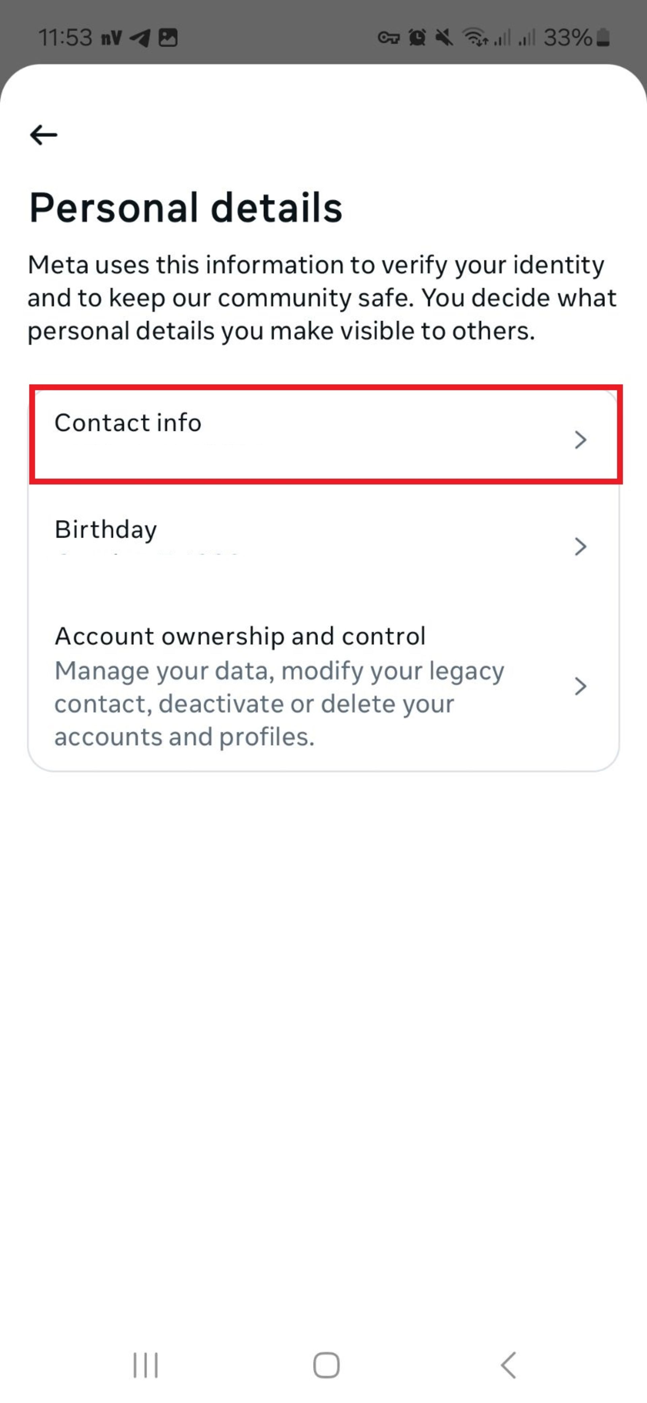Tap the VPN key icon in status bar

pyautogui.click(x=389, y=37)
